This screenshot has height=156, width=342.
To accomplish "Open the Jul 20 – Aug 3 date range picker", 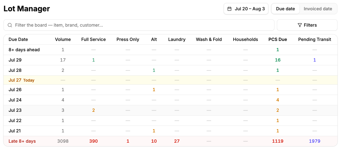I will click(x=246, y=9).
